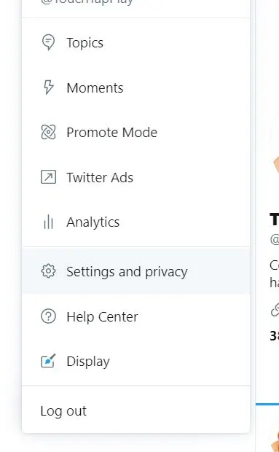Select the Moments text label
The image size is (279, 452).
click(x=95, y=88)
